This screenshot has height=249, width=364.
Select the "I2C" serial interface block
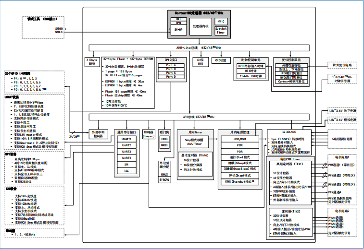pos(126,171)
